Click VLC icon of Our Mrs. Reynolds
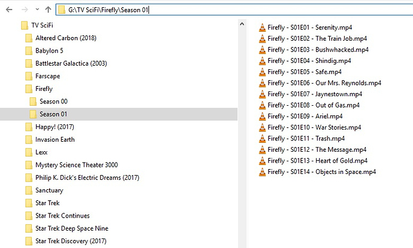The image size is (413, 248). pyautogui.click(x=262, y=83)
